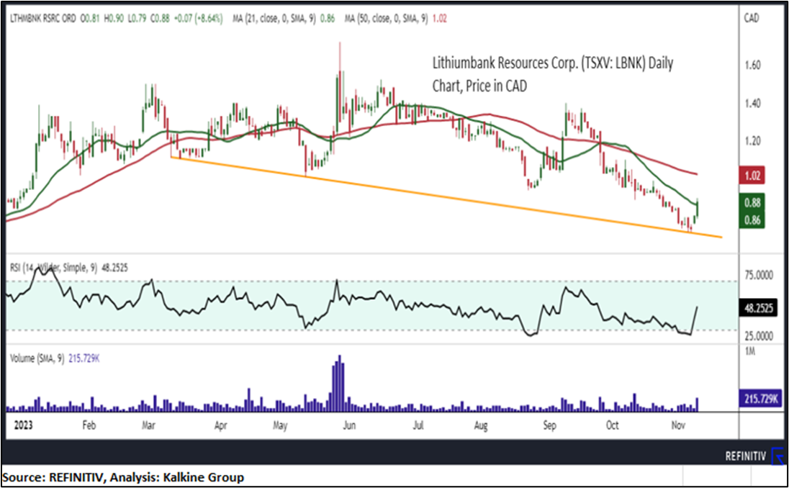Click the 1.40 price axis label
Image resolution: width=789 pixels, height=488 pixels.
752,103
